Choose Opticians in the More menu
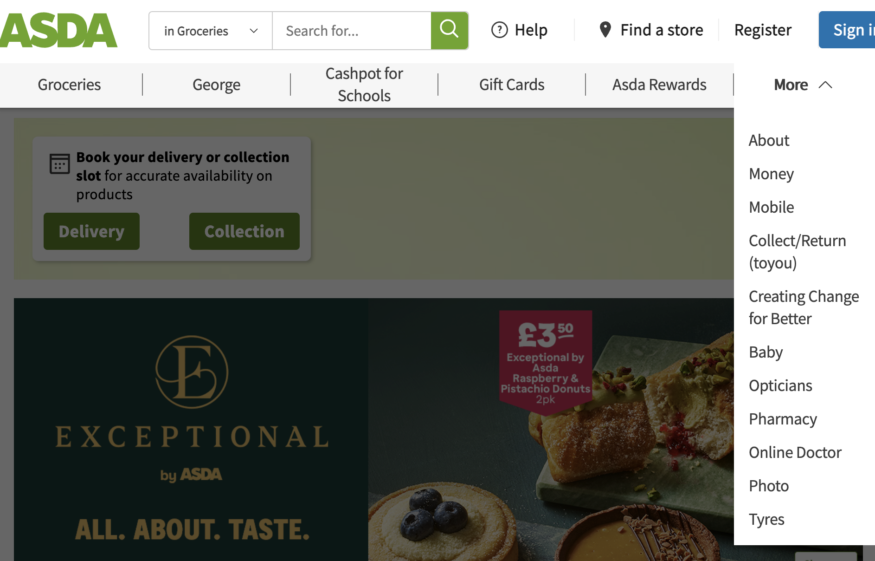Screen dimensions: 875x561 [780, 385]
